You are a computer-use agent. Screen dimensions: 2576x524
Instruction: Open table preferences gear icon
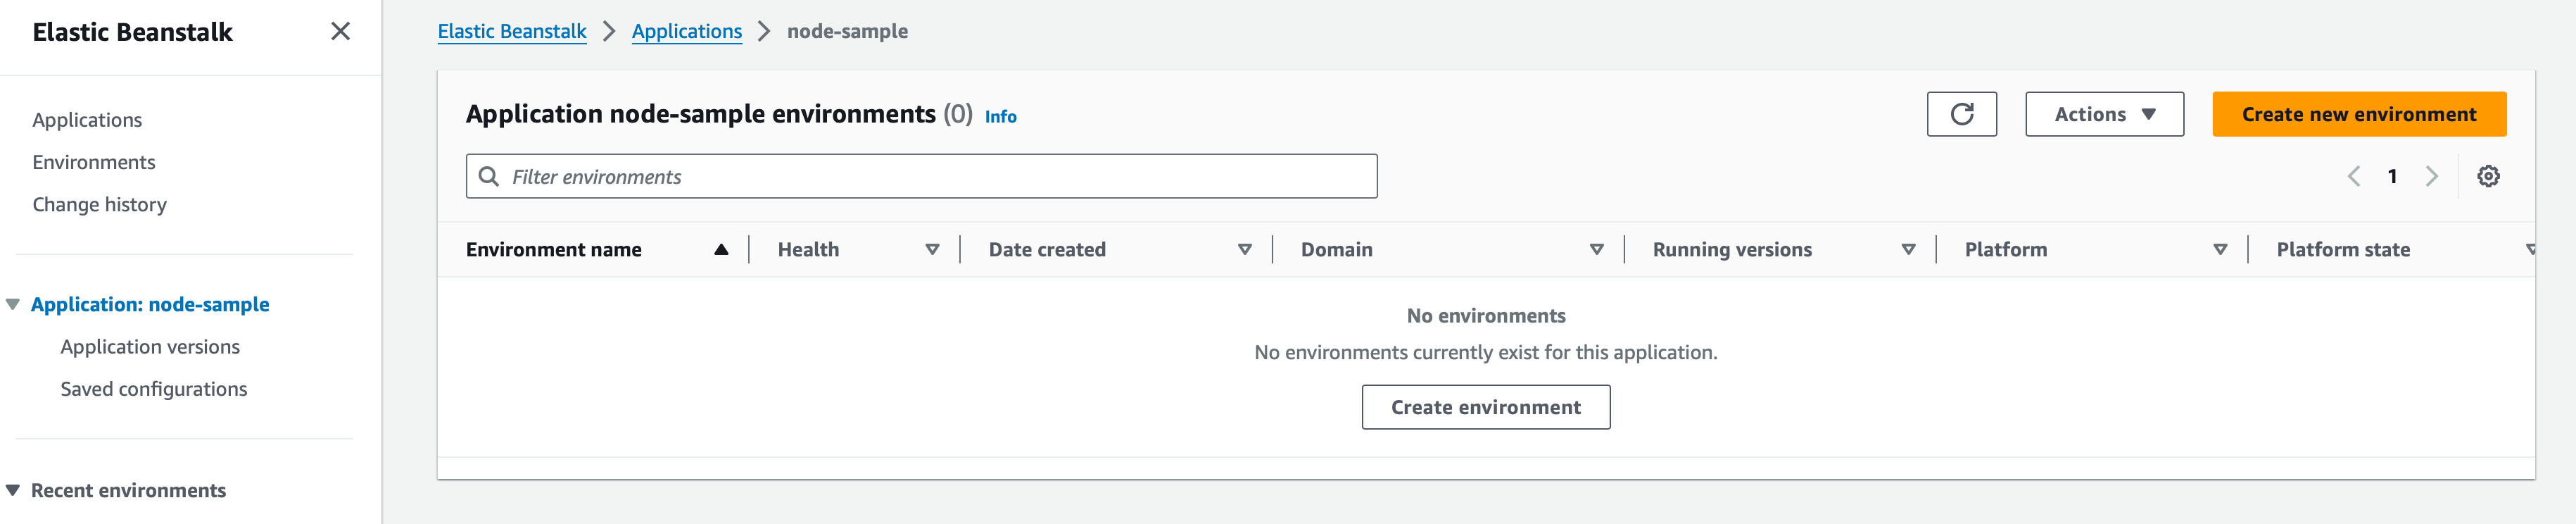(2488, 176)
